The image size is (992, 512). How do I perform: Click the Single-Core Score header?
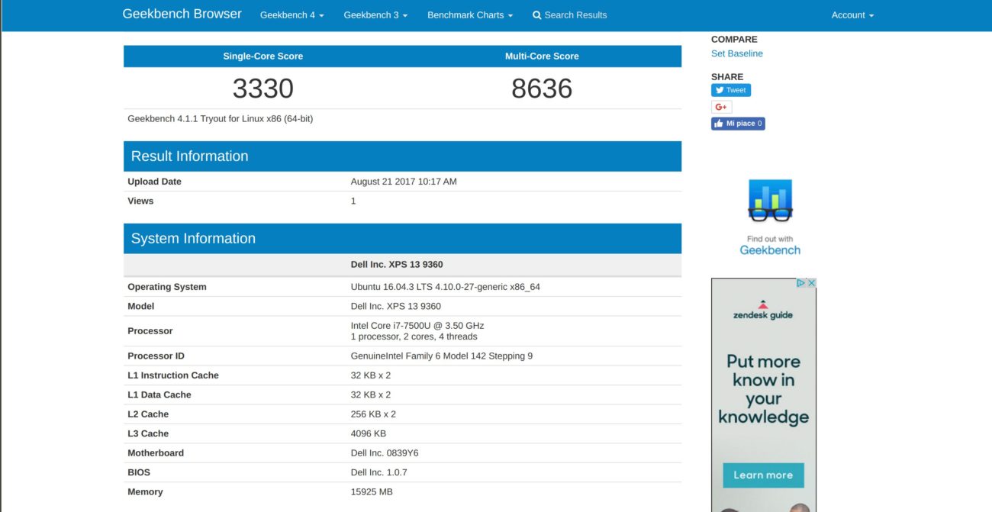point(263,56)
